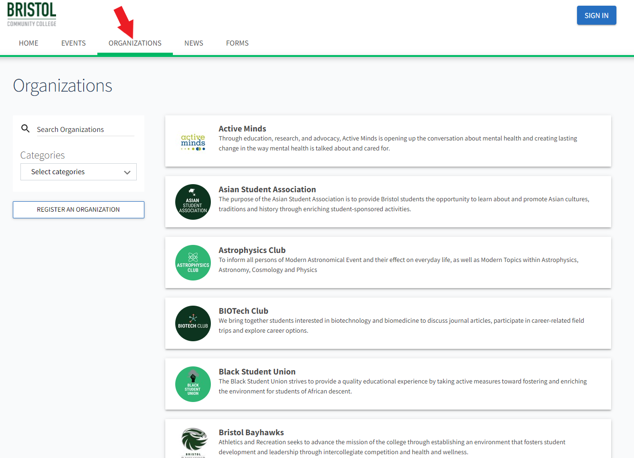Select the ORGANIZATIONS tab
The height and width of the screenshot is (458, 634).
135,43
